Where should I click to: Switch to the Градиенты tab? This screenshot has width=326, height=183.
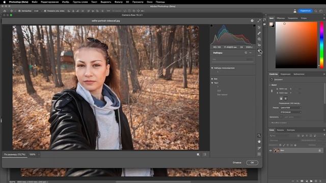pyautogui.click(x=292, y=18)
